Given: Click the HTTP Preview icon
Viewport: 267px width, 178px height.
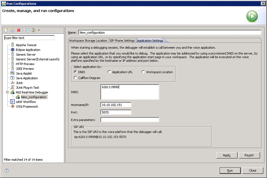Looking at the screenshot, I should pos(13,64).
